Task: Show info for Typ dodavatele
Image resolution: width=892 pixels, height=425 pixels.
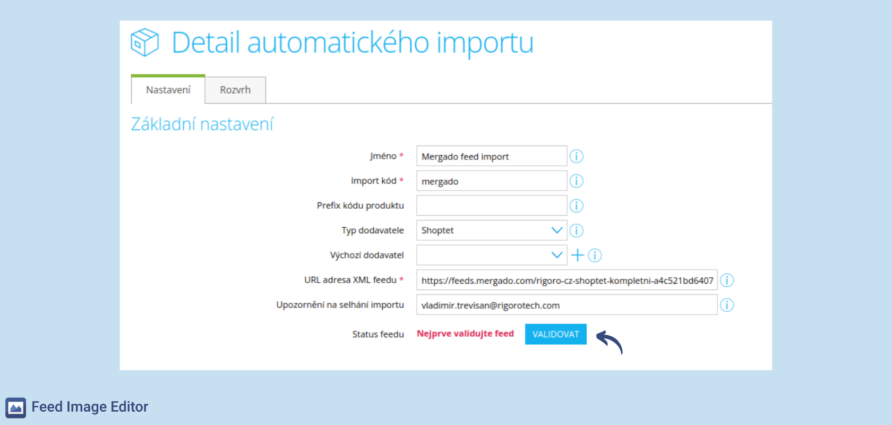Action: click(x=576, y=231)
